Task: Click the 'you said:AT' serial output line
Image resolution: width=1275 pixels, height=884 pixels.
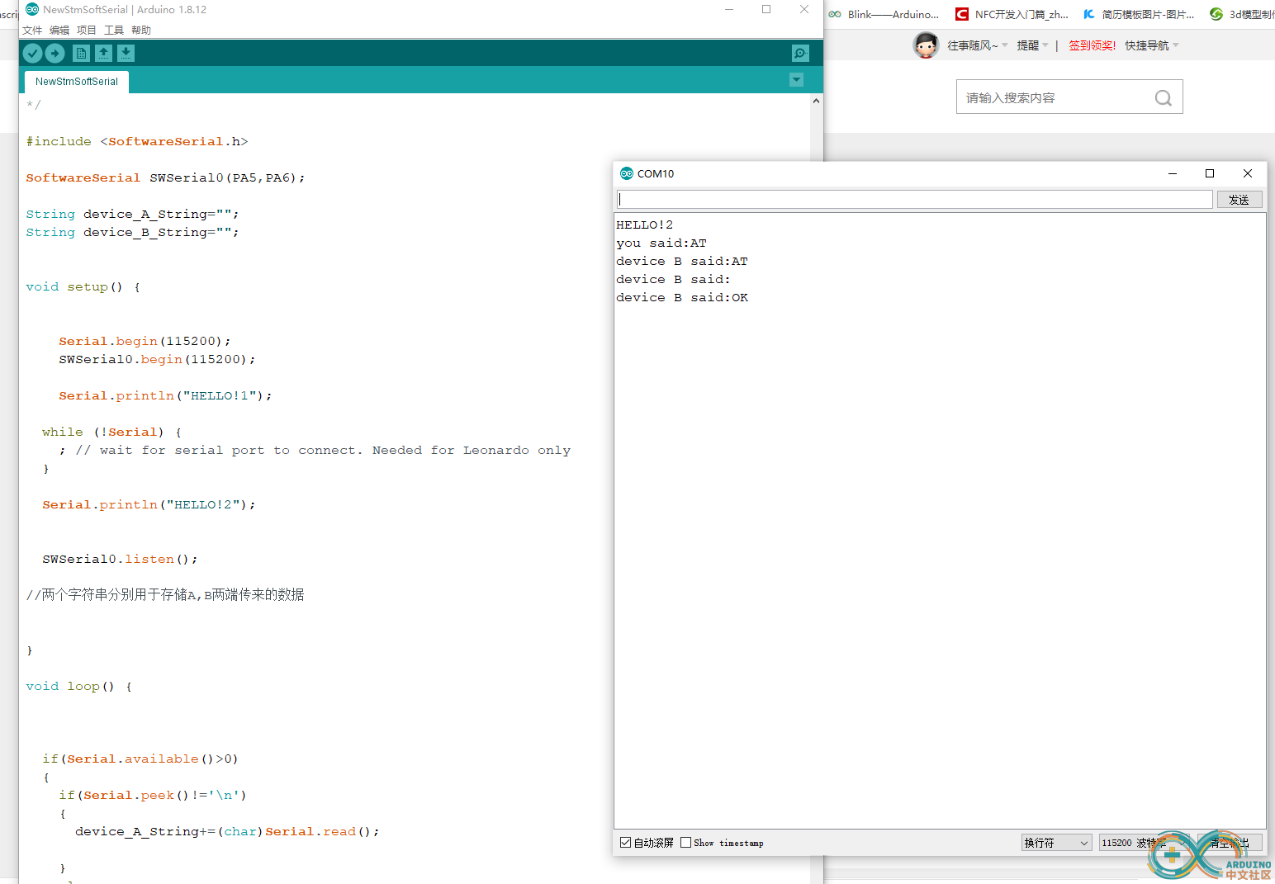Action: [x=661, y=243]
